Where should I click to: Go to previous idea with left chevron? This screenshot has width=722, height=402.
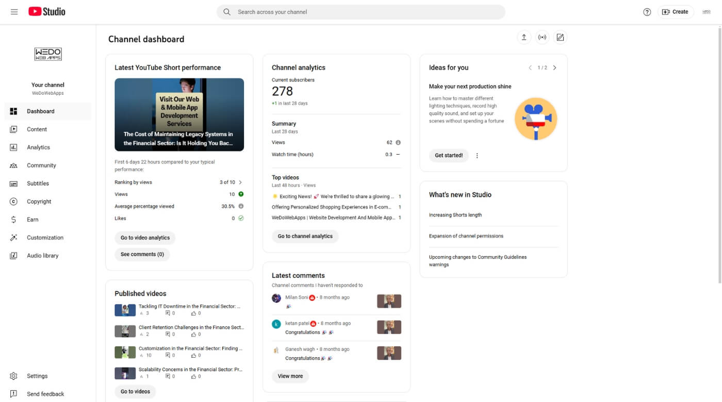pos(530,68)
